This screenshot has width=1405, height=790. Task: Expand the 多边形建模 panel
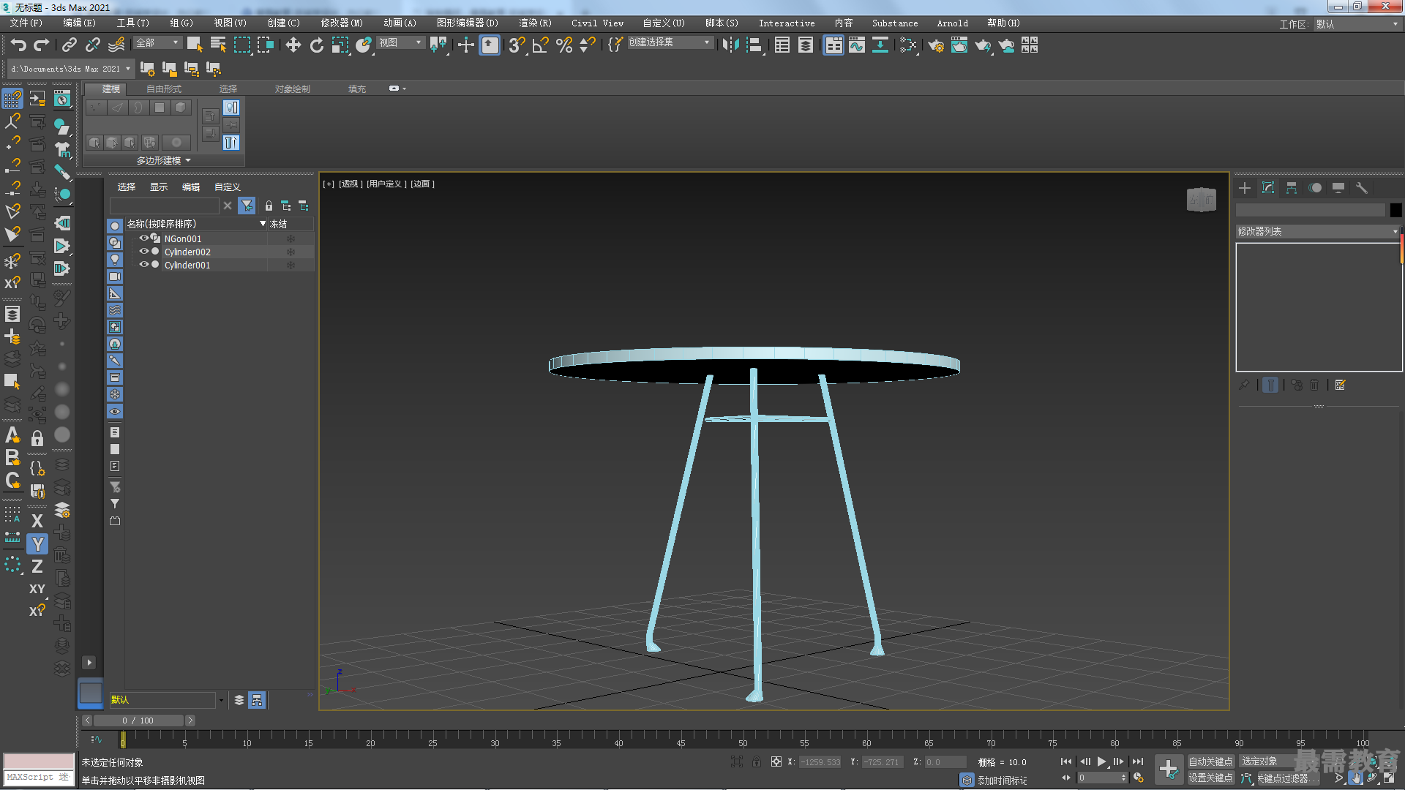pyautogui.click(x=164, y=160)
